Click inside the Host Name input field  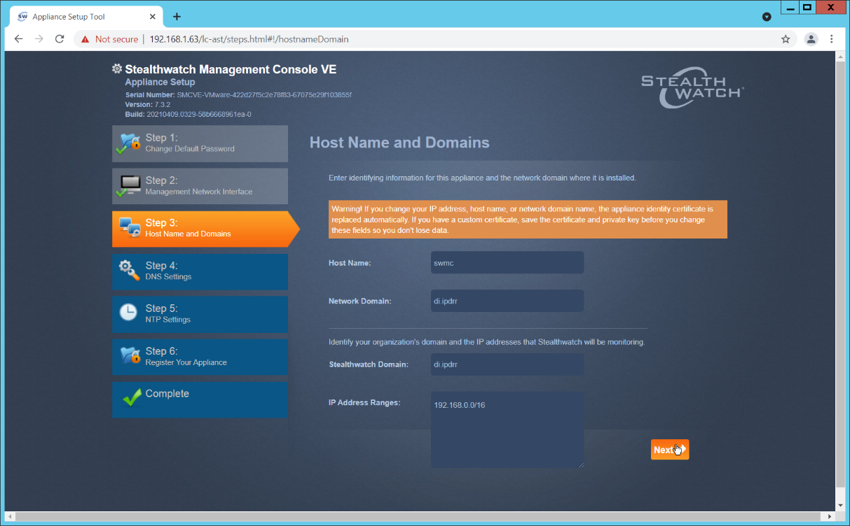point(506,262)
